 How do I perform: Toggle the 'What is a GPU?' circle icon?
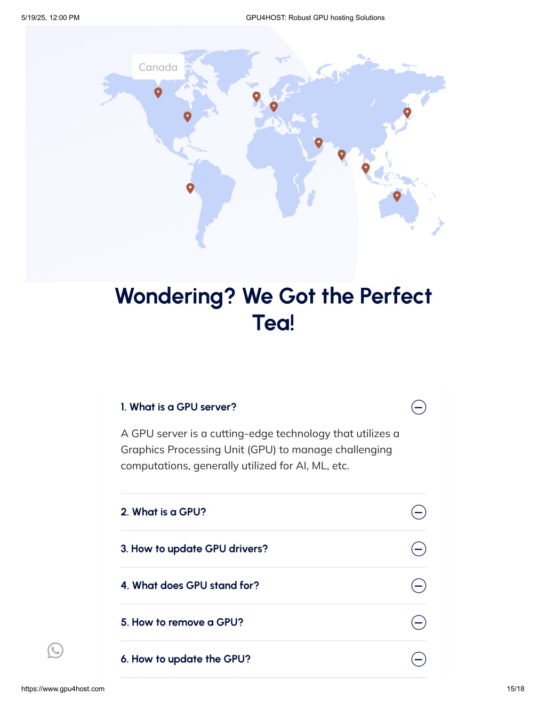[419, 512]
